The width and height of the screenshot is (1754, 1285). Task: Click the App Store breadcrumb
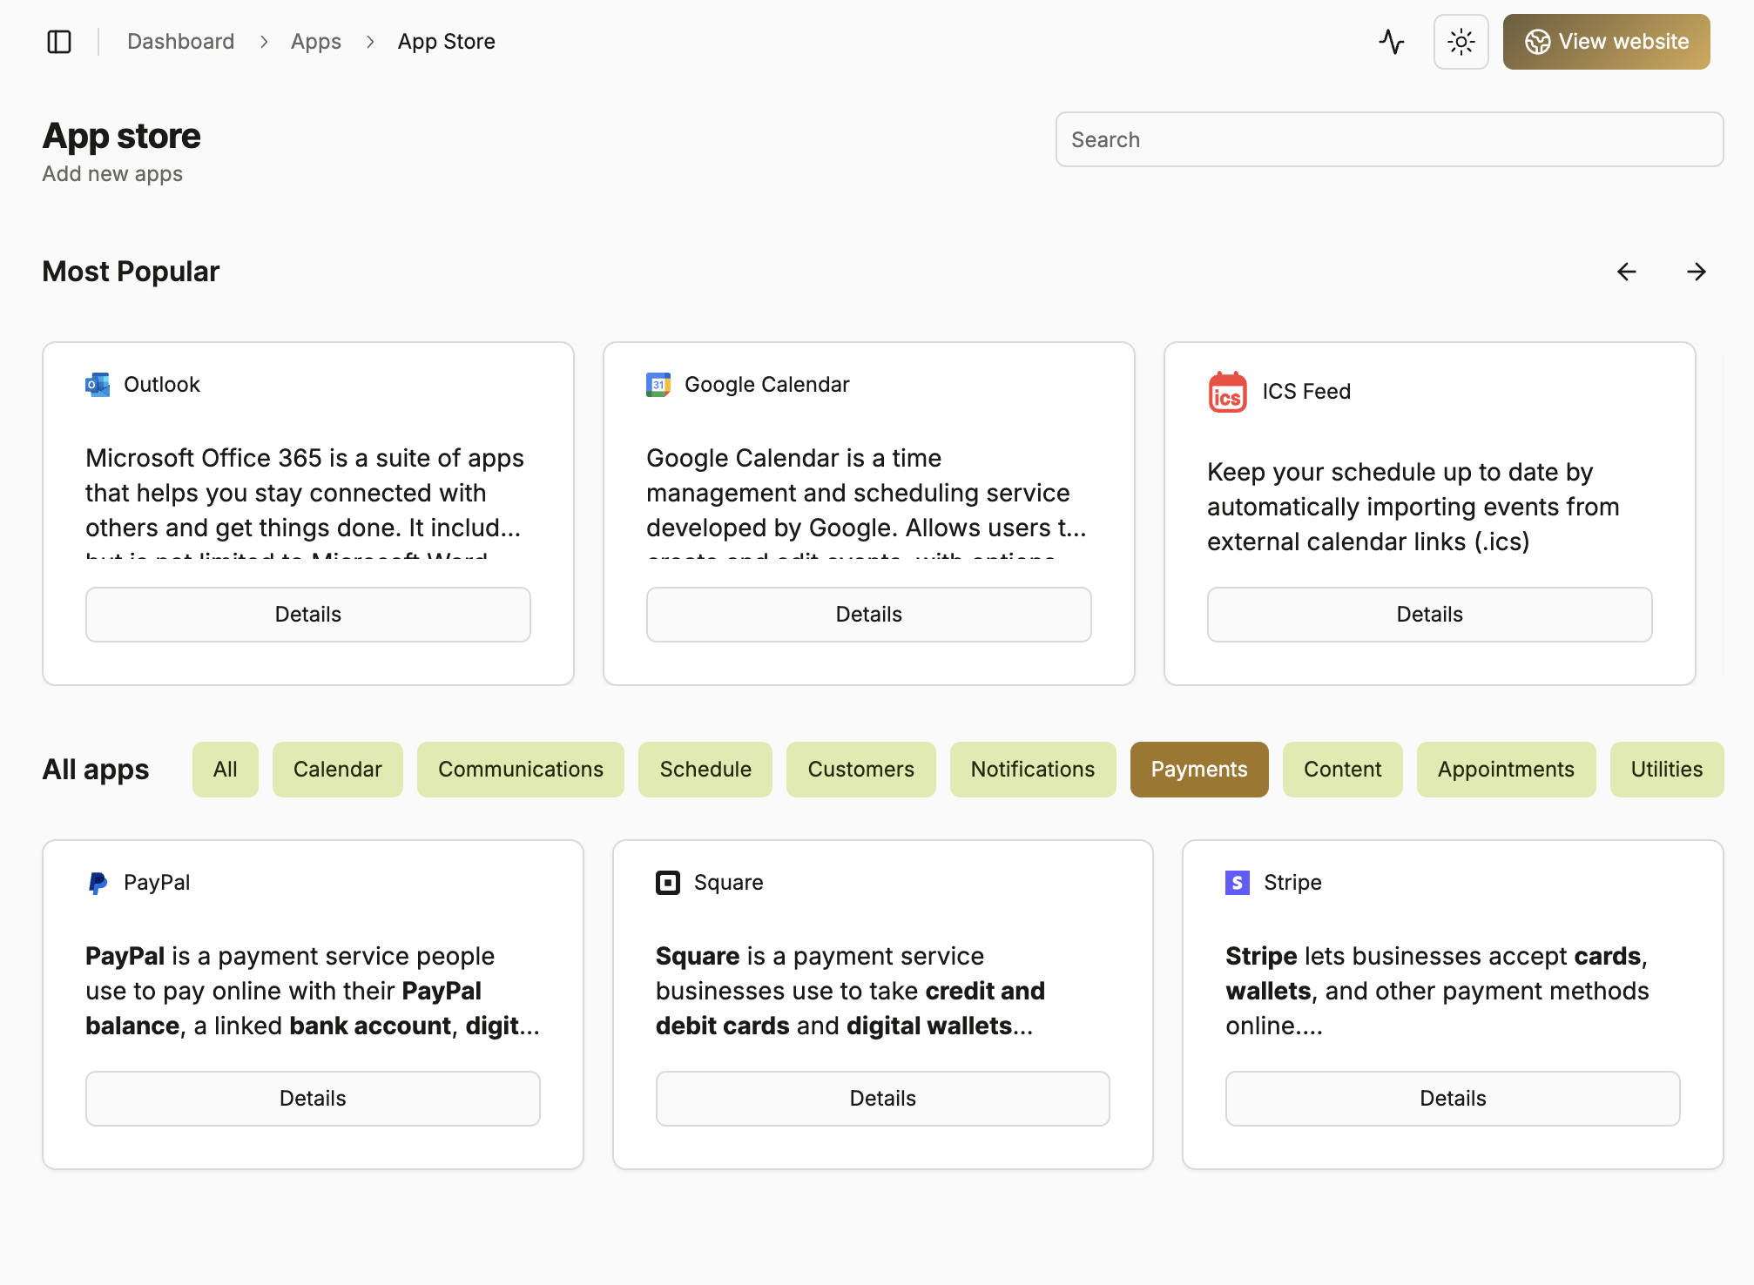[447, 42]
